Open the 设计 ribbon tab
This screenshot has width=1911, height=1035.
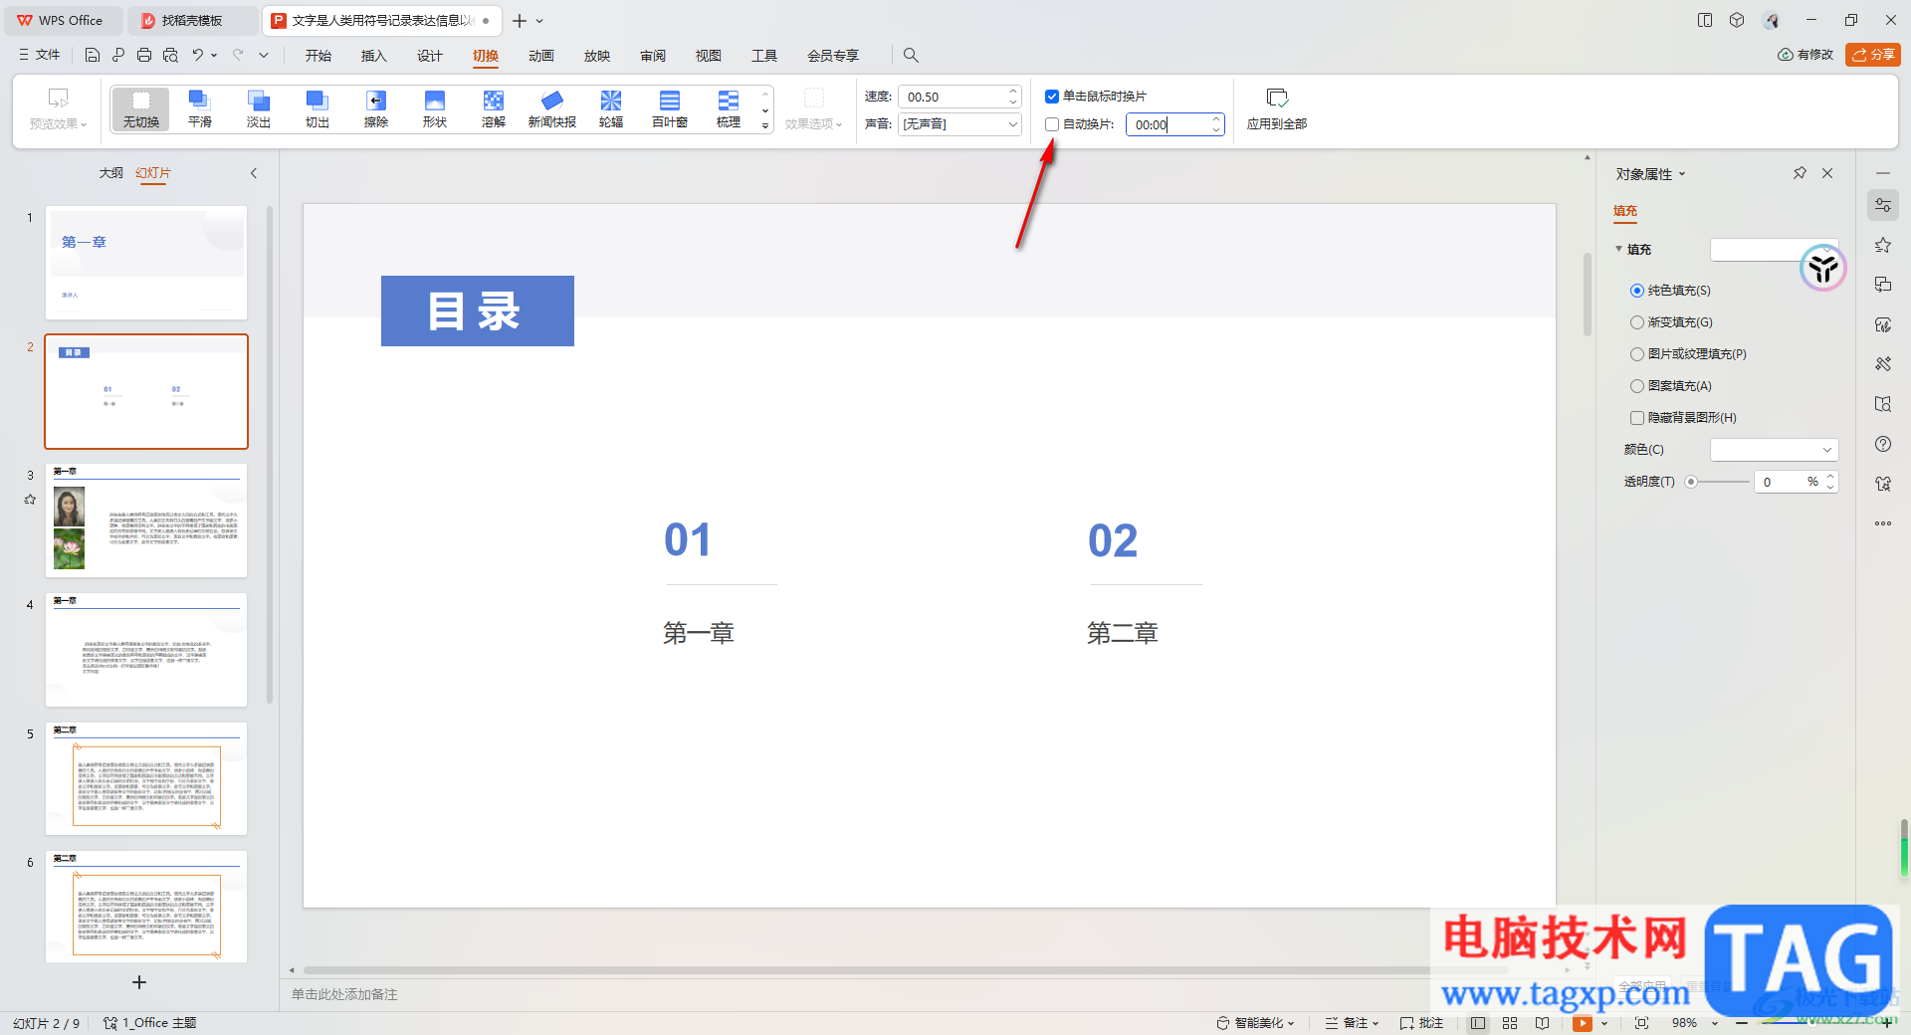(x=430, y=56)
